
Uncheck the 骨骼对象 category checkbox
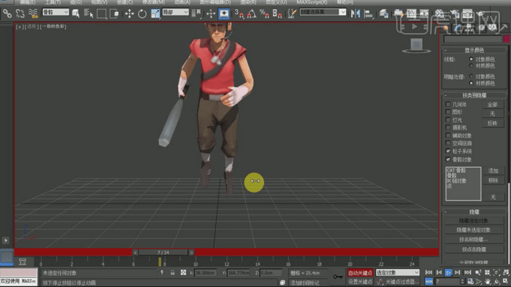[x=448, y=160]
